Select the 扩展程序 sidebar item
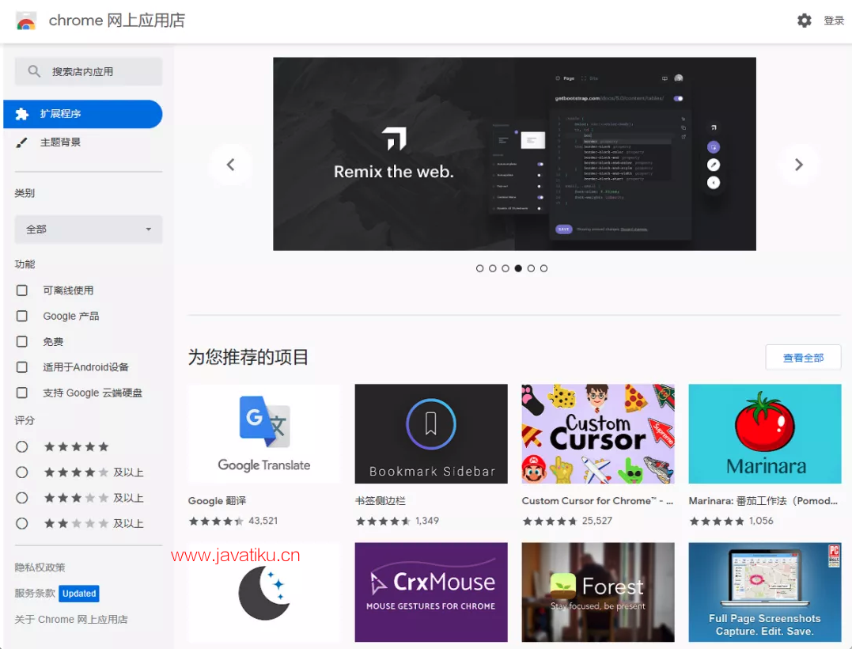Screen dimensions: 852x649 tap(83, 114)
